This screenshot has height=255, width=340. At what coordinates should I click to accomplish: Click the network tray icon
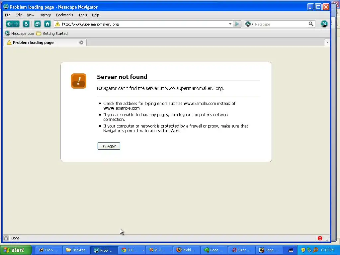tap(309, 250)
